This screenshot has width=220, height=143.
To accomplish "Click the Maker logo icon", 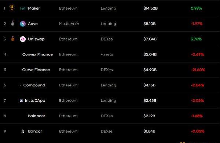I will [23, 8].
